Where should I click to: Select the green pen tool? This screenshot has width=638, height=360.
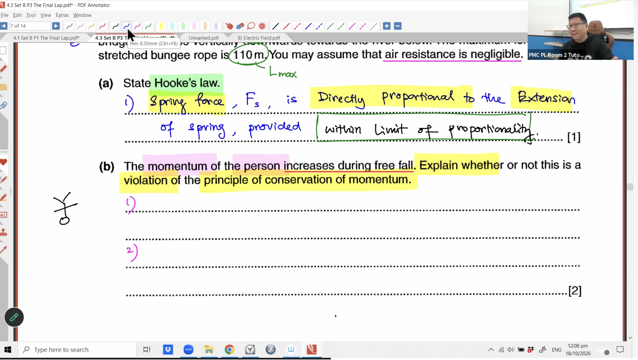pyautogui.click(x=148, y=26)
